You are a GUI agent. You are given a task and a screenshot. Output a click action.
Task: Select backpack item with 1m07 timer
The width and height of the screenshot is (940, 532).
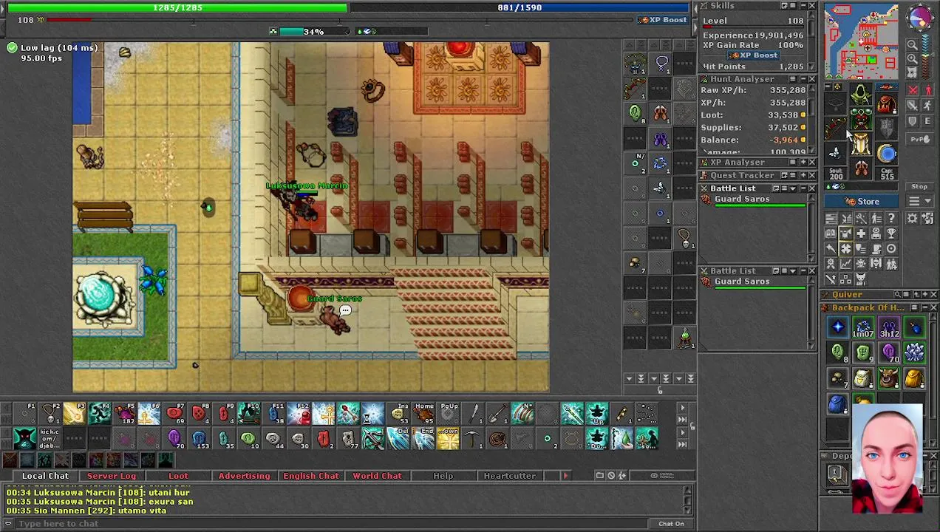tap(862, 327)
